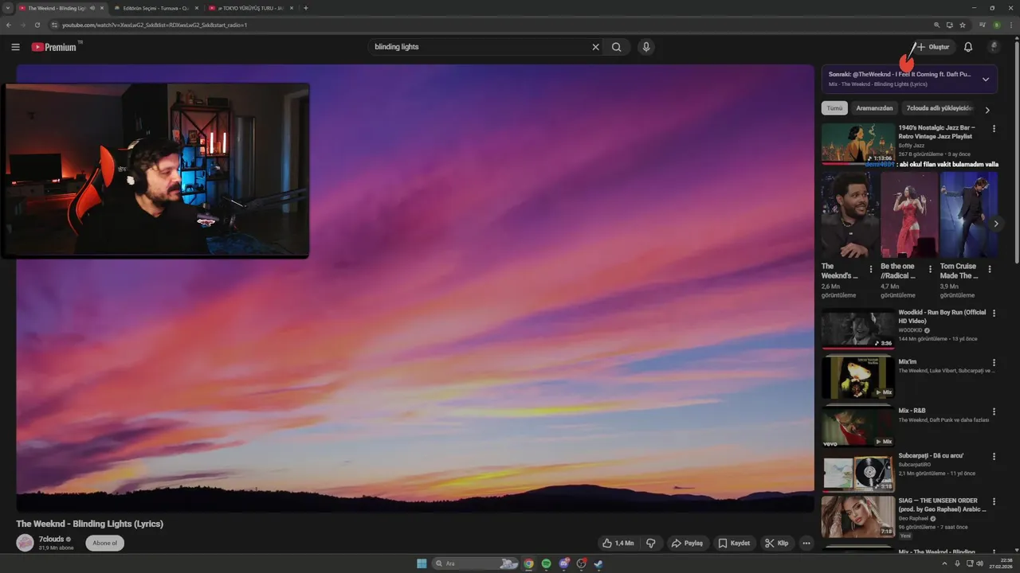This screenshot has width=1020, height=573.
Task: Open the YouTube account avatar menu
Action: 994,47
